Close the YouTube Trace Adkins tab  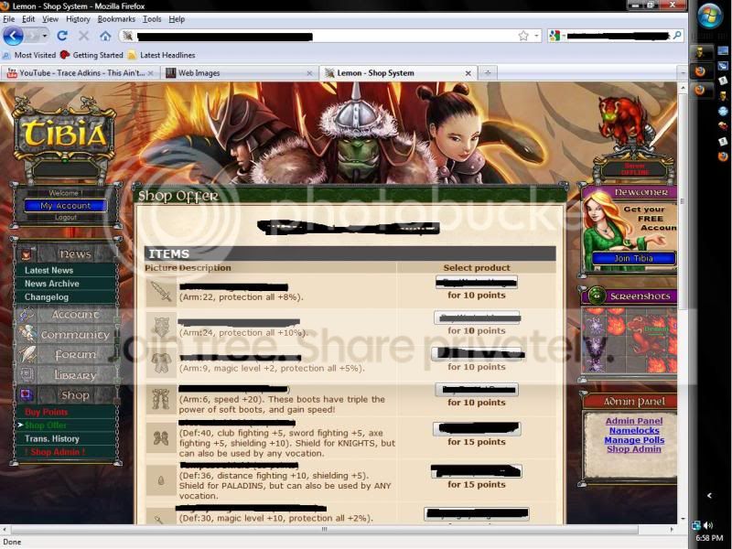tap(150, 73)
